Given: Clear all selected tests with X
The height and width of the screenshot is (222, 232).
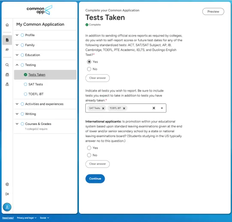Looking at the screenshot, I should tap(154, 108).
